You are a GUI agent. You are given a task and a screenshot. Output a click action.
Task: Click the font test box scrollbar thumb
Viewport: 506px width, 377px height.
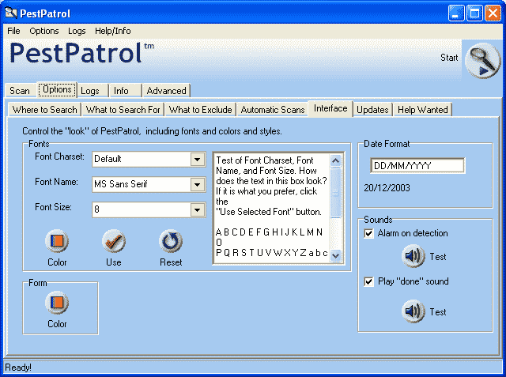click(335, 192)
